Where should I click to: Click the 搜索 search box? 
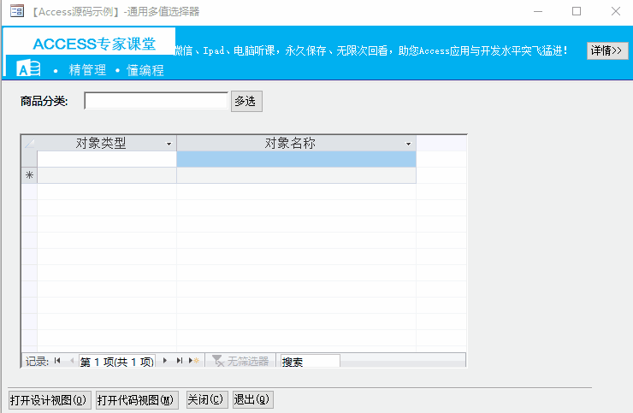pos(310,361)
